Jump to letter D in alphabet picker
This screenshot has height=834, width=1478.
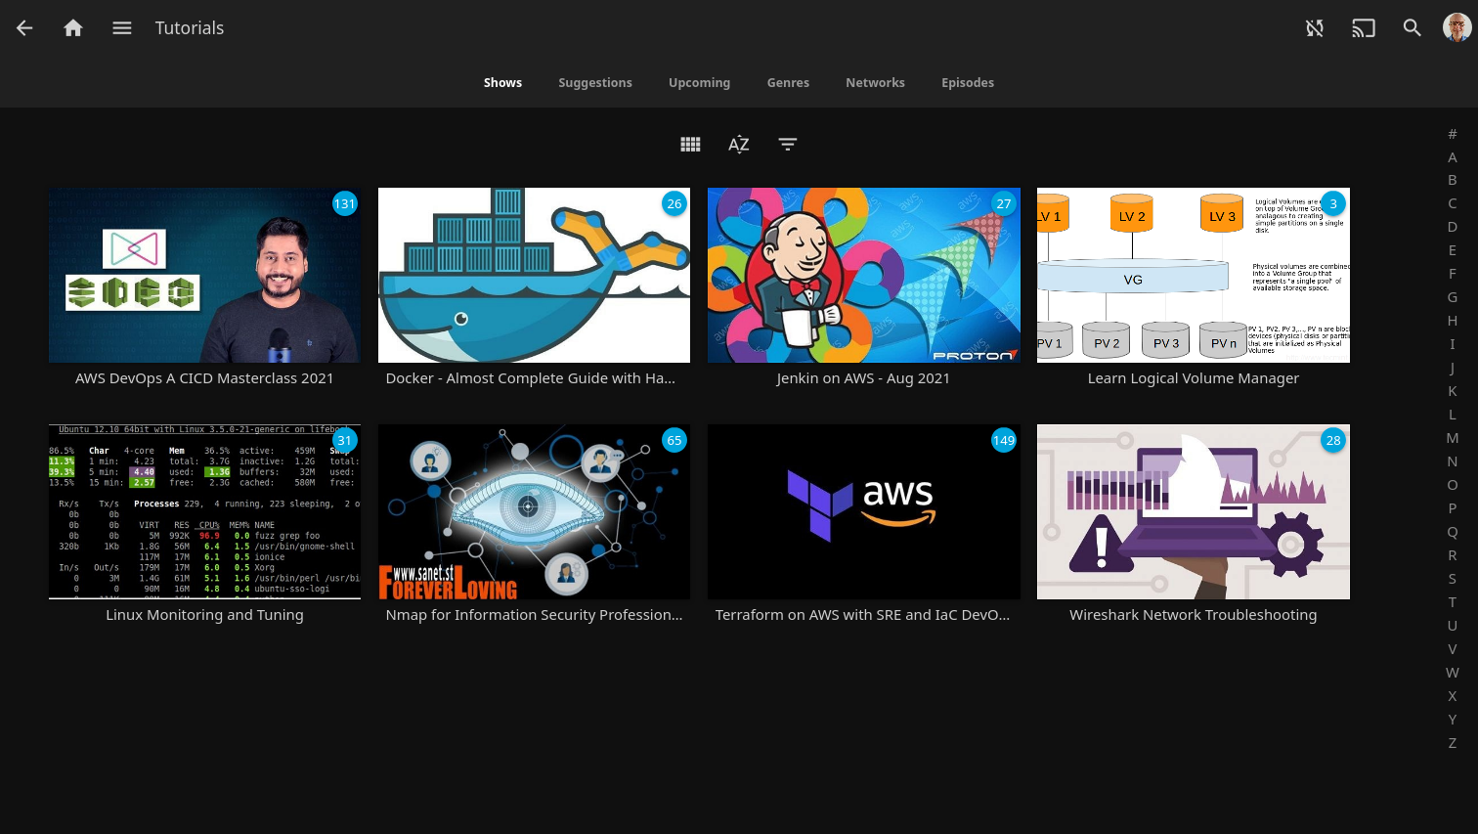1453,228
